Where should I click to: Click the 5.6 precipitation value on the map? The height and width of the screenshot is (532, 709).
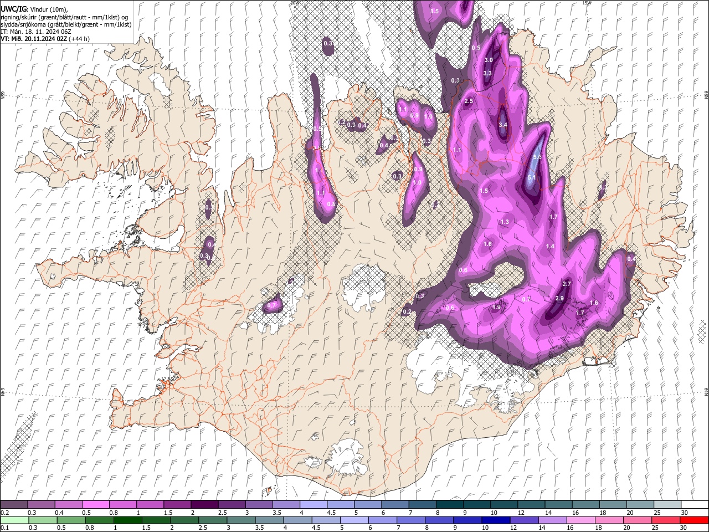pyautogui.click(x=537, y=157)
